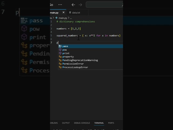Go back with the left arrow
Image resolution: width=173 pixels, height=130 pixels.
tap(73, 5)
